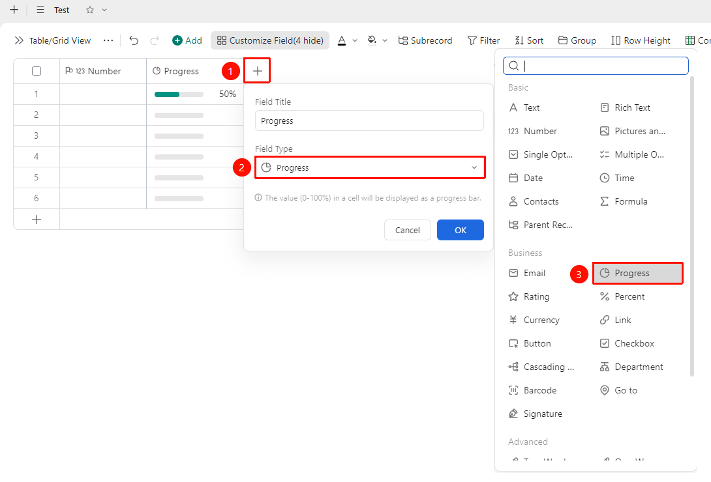Click the font color A icon
The image size is (711, 482).
(x=342, y=41)
